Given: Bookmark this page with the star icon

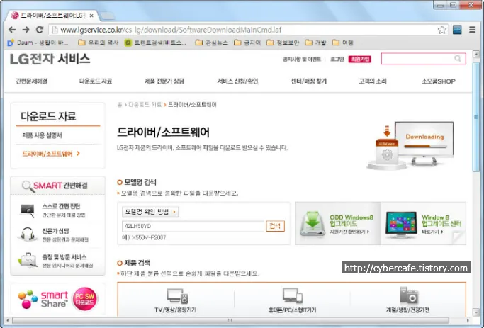Looking at the screenshot, I should tap(441, 30).
